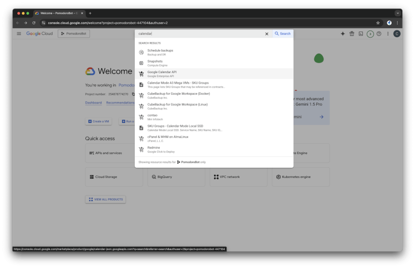This screenshot has width=415, height=268.
Task: Click the contao cart icon
Action: (x=141, y=117)
